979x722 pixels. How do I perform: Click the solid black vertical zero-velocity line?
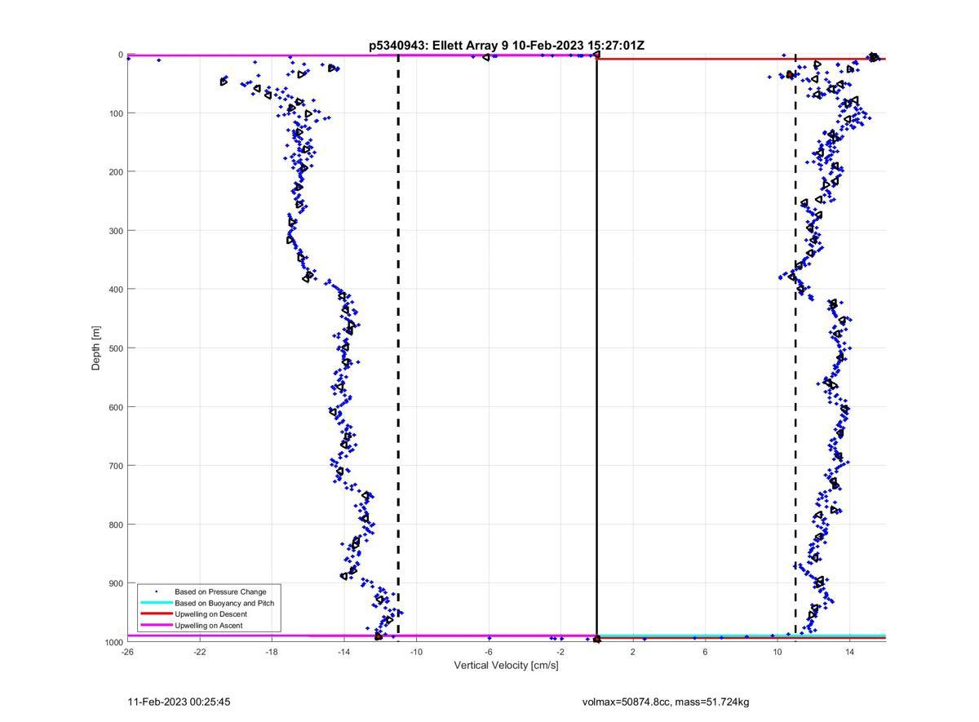pos(596,348)
